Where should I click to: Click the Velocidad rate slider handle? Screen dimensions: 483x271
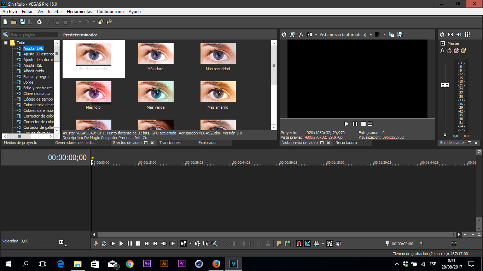(62, 242)
